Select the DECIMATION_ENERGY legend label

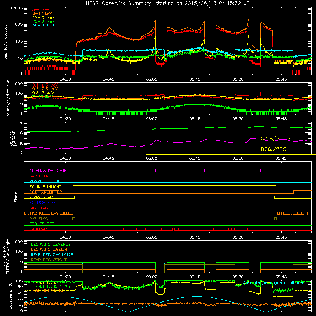click(51, 244)
